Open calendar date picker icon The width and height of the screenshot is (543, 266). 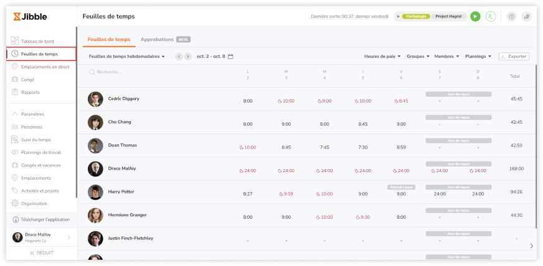(230, 57)
